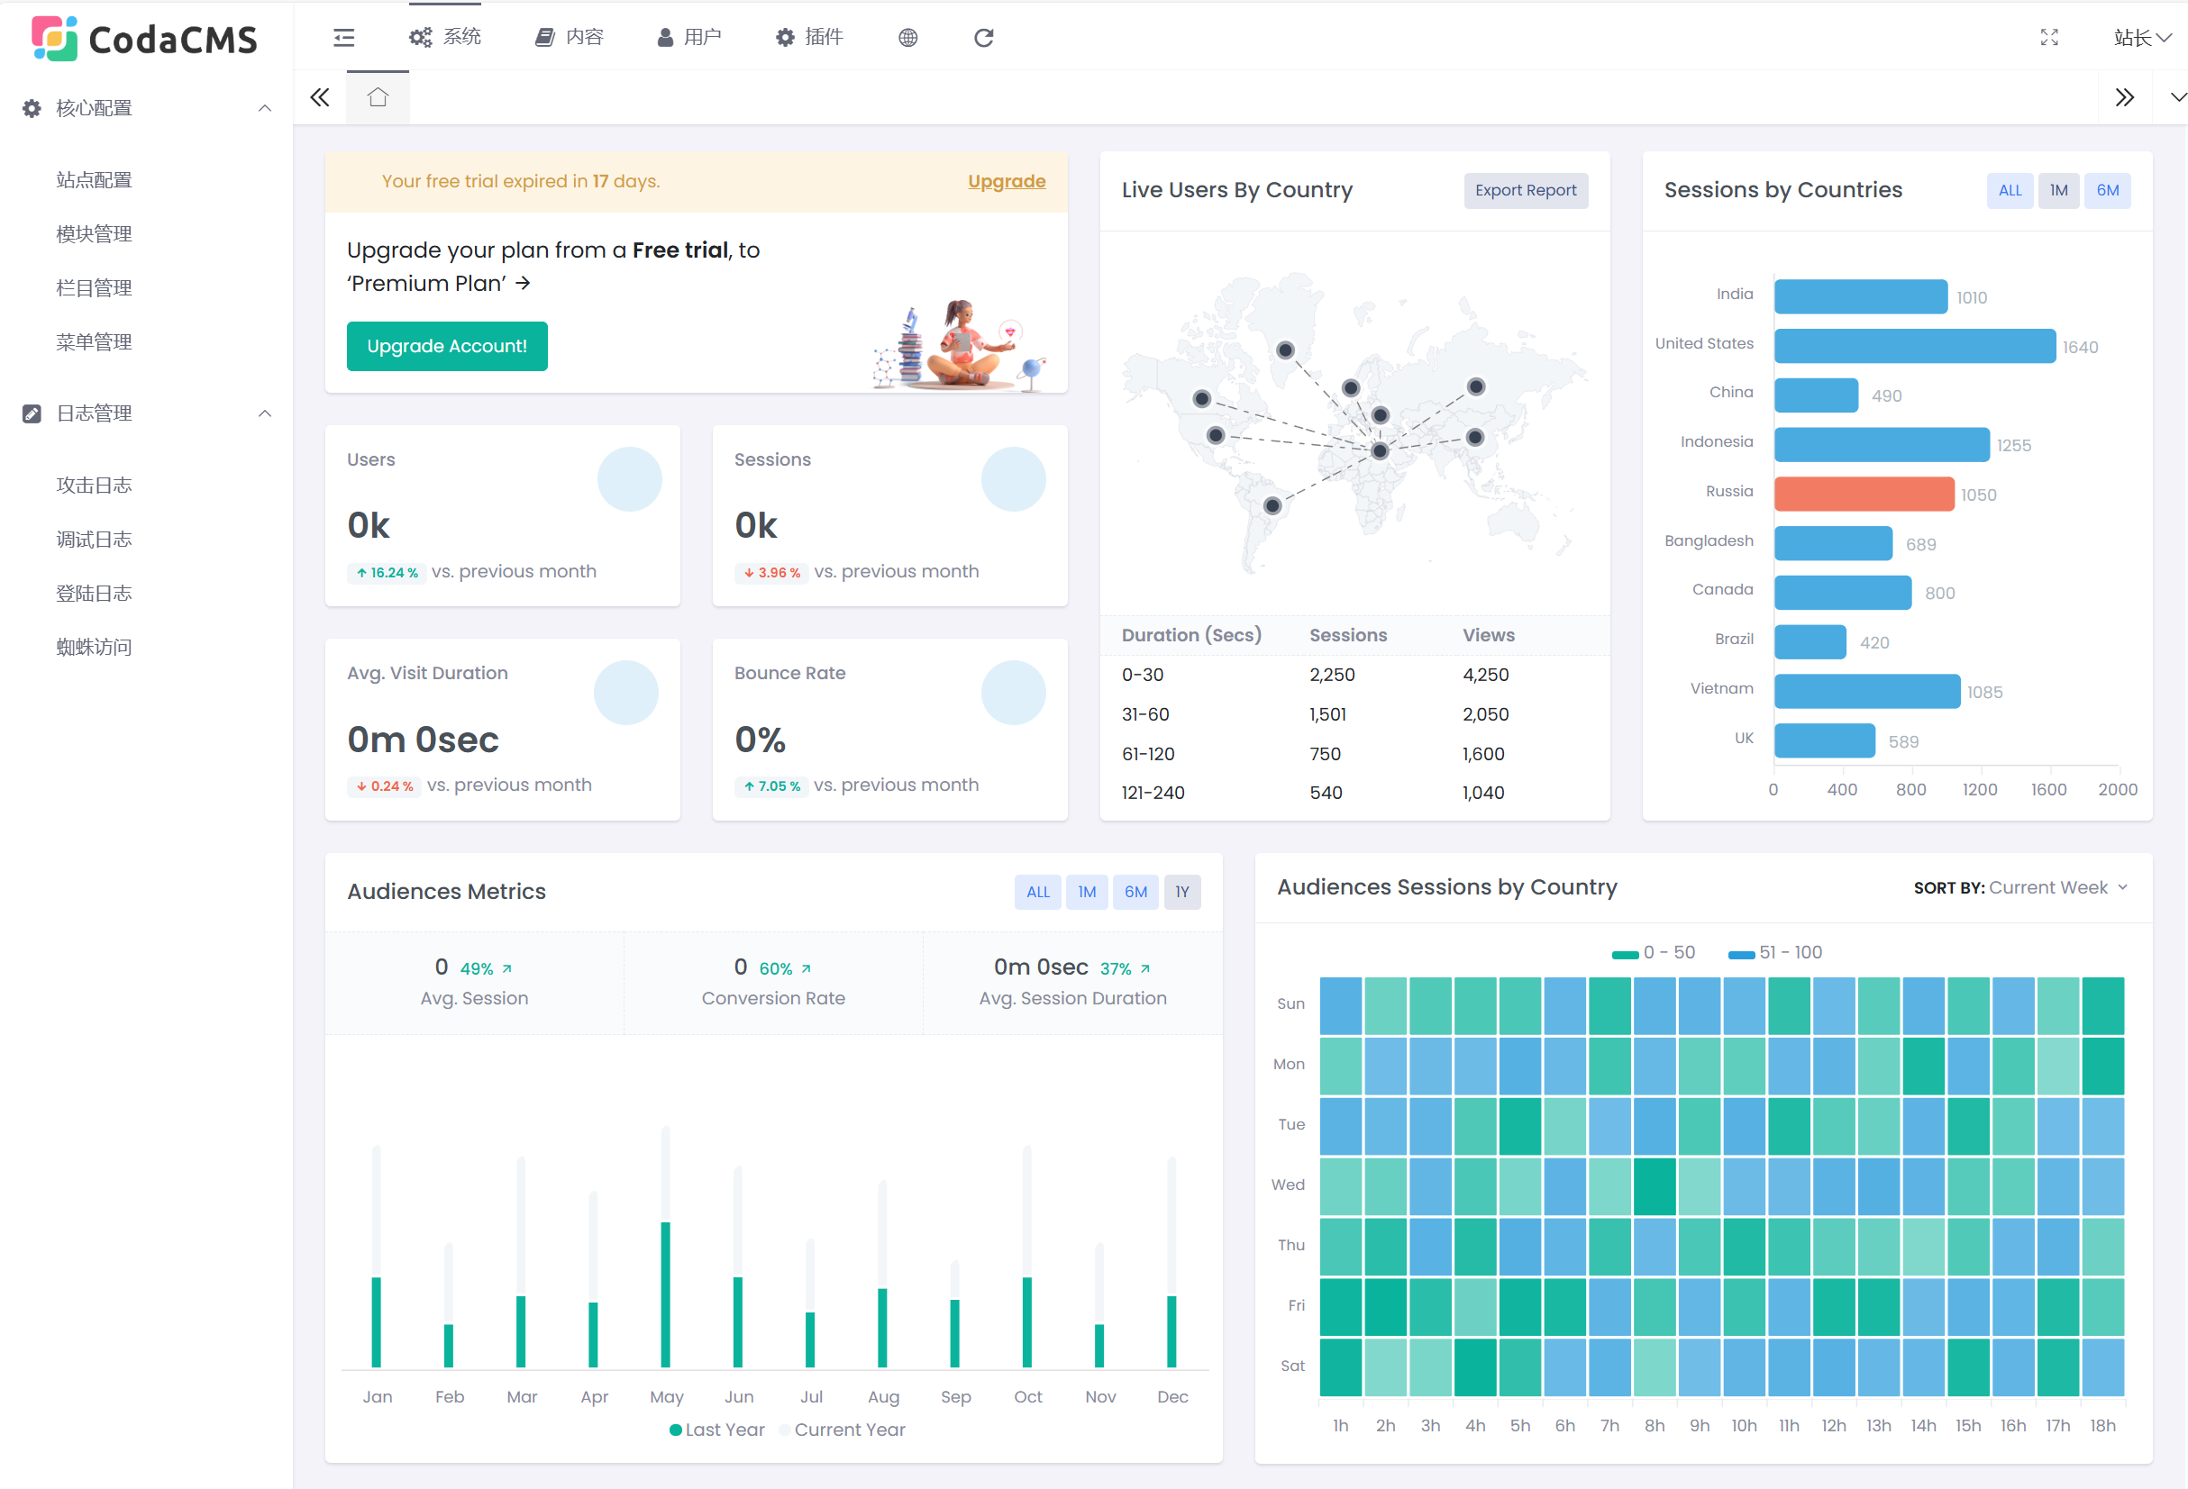The width and height of the screenshot is (2188, 1489).
Task: Click the 60% Conversion Rate trend indicator
Action: [x=785, y=968]
